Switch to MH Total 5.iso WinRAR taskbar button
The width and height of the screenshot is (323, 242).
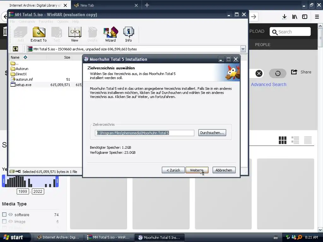pos(109,237)
